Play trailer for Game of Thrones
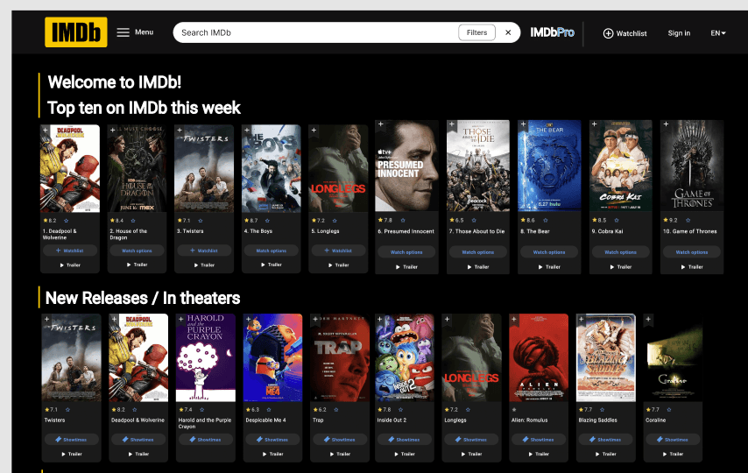This screenshot has height=473, width=748. click(692, 267)
